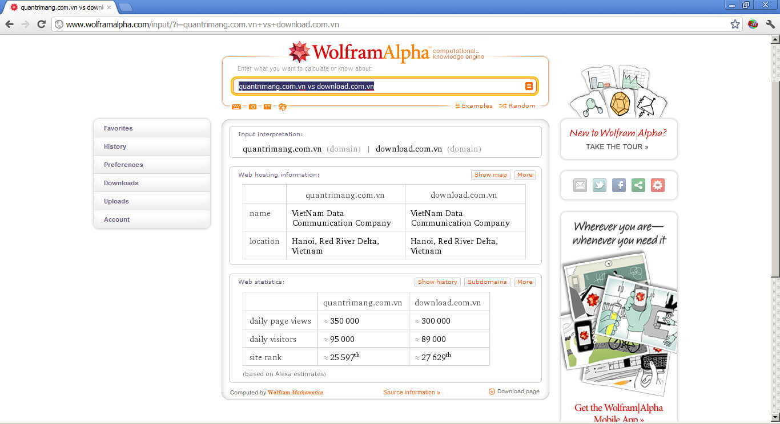
Task: Click the red Wolfram Alpha widget icon
Action: 658,185
